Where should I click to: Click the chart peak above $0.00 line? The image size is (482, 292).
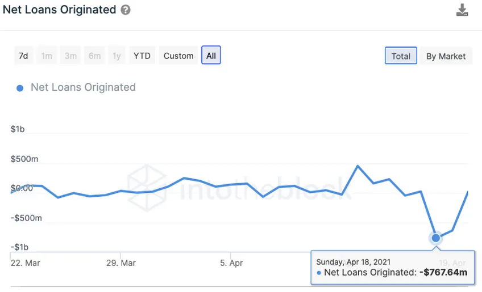tap(358, 166)
